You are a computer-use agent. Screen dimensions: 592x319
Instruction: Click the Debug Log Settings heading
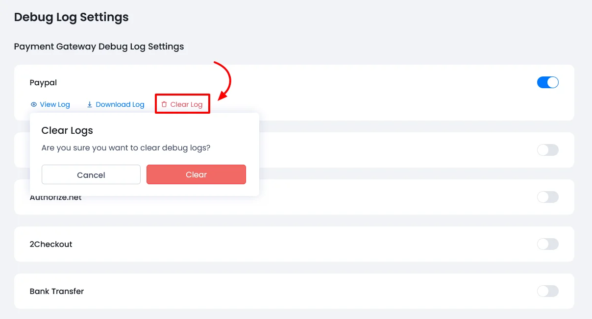(72, 17)
